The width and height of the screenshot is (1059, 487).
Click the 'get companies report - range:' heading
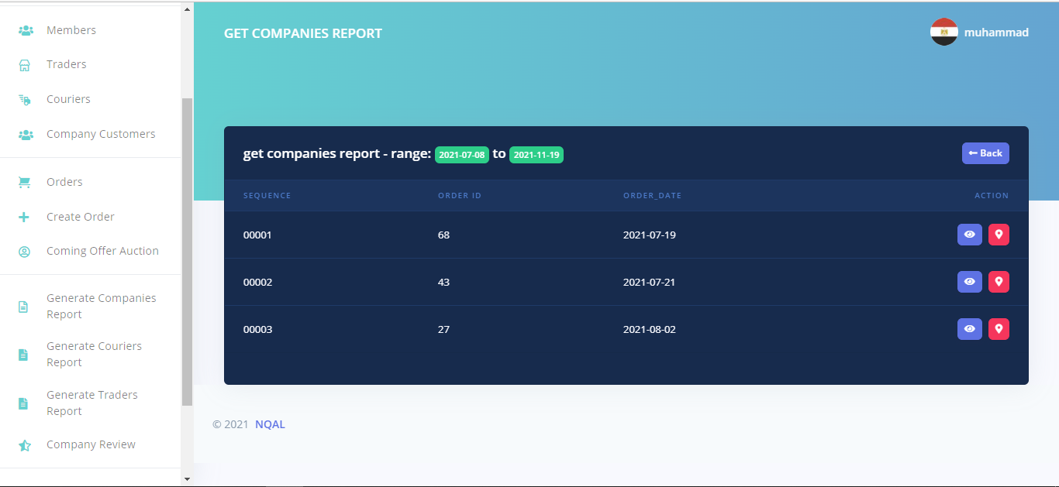[x=337, y=154]
